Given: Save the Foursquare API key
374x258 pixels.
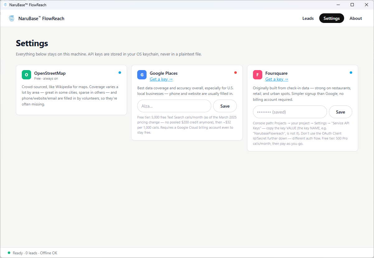Looking at the screenshot, I should click(340, 112).
